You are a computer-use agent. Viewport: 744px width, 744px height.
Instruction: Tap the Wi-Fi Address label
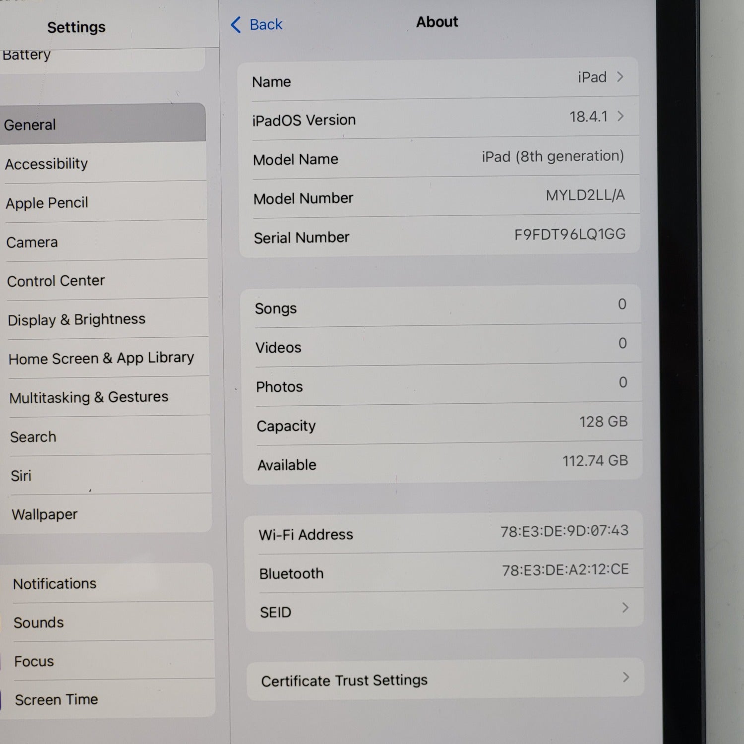[306, 534]
